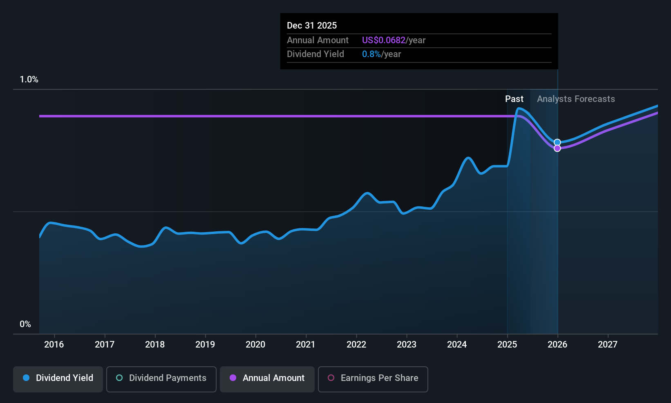The image size is (671, 403).
Task: Click the 2016 x-axis label
Action: coord(54,345)
